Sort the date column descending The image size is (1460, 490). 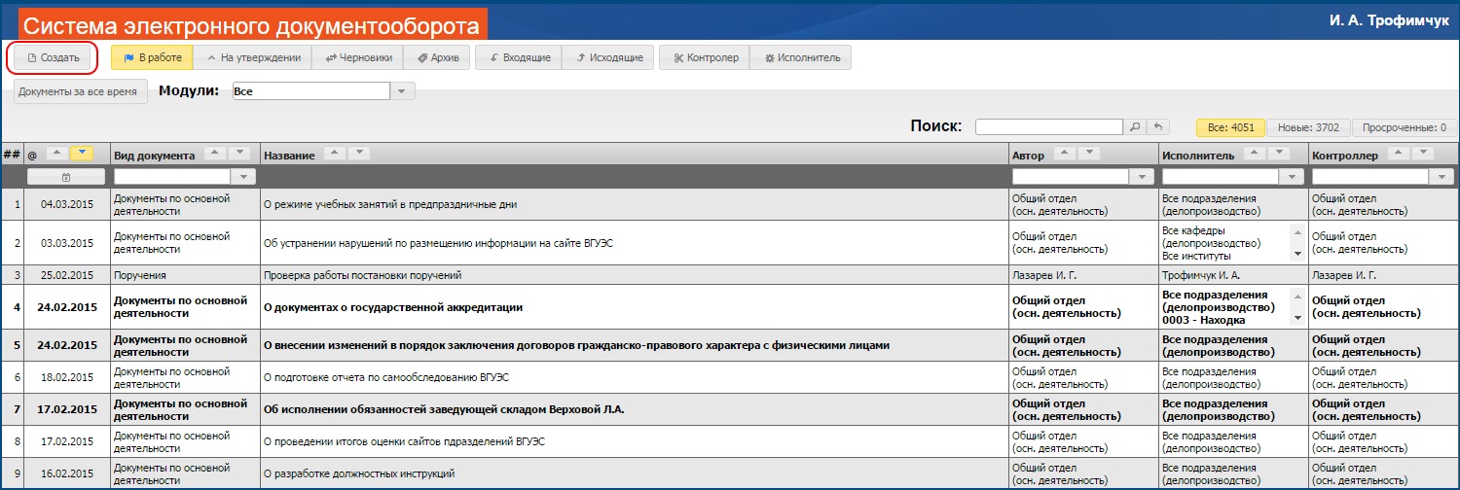[x=82, y=154]
